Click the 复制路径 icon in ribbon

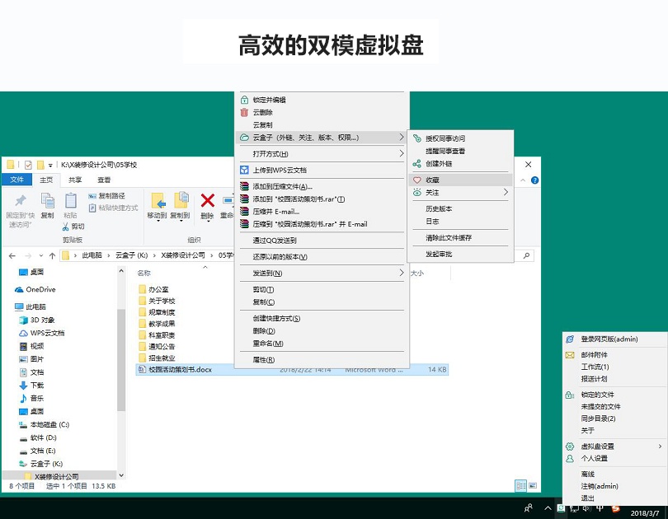(x=92, y=196)
